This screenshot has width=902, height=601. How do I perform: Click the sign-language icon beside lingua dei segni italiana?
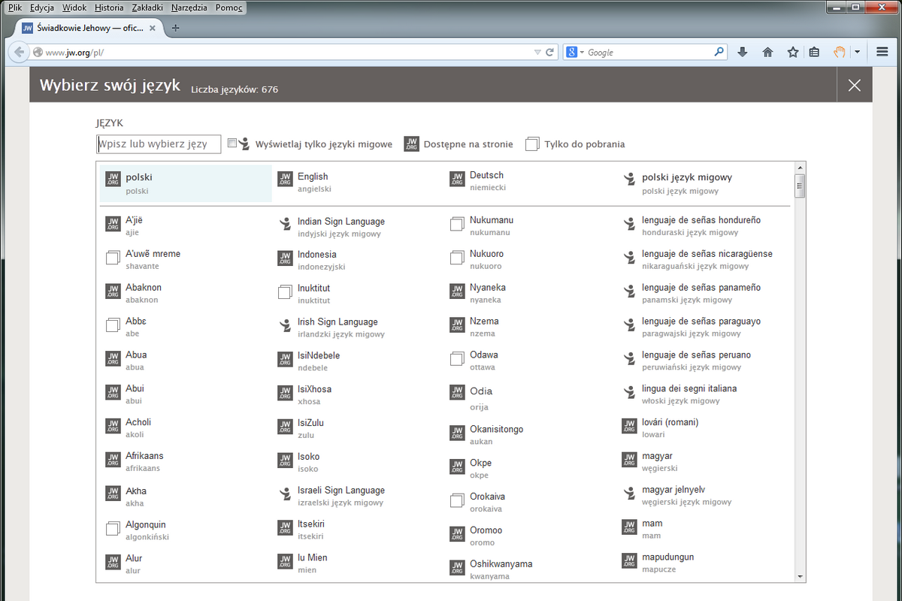pyautogui.click(x=630, y=392)
